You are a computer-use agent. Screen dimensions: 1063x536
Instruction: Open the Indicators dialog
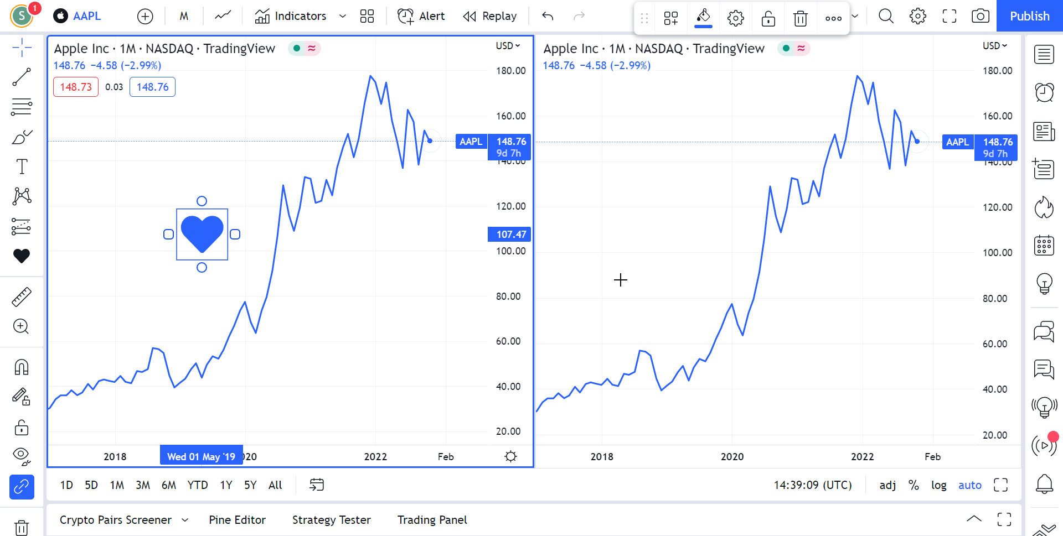click(x=291, y=16)
